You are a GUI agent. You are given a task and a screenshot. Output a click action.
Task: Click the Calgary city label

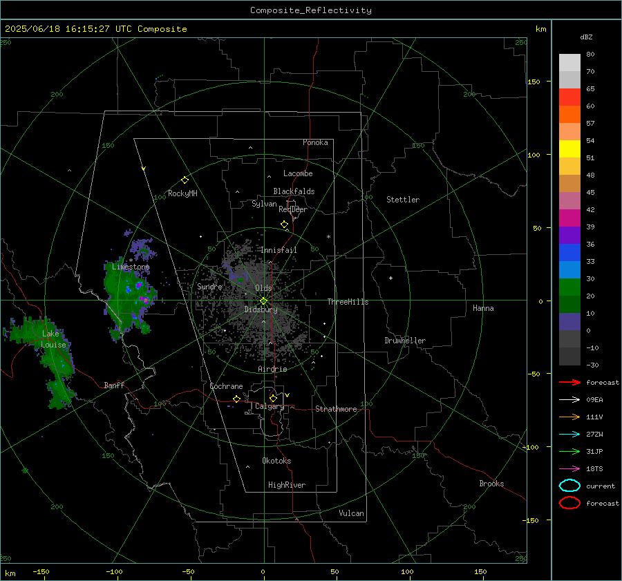(x=270, y=406)
